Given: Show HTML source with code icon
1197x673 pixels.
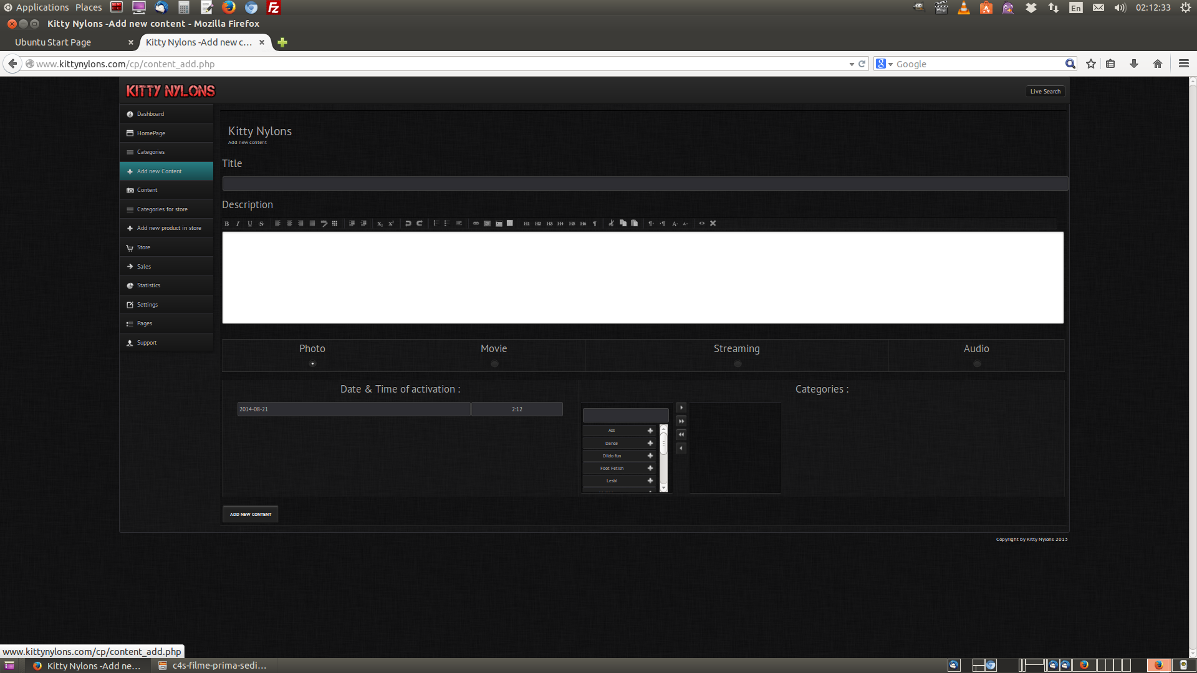Looking at the screenshot, I should click(x=702, y=224).
